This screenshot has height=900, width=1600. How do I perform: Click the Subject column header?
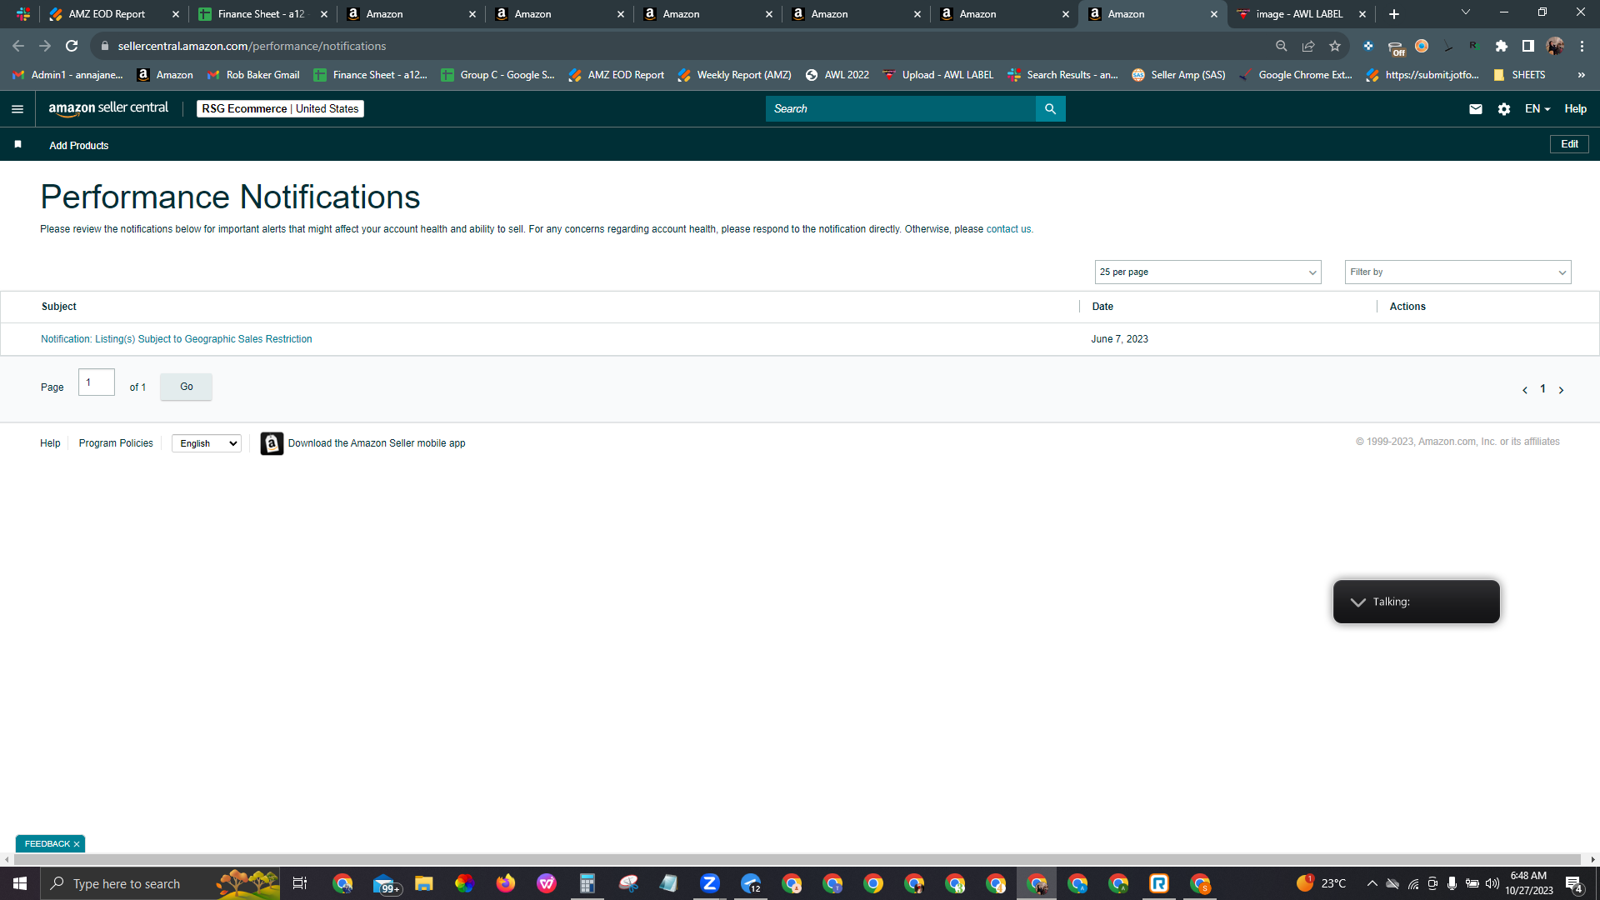pyautogui.click(x=59, y=307)
